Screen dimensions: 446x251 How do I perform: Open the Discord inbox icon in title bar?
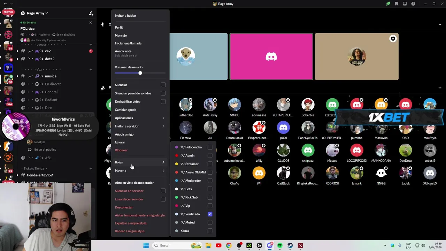click(405, 4)
